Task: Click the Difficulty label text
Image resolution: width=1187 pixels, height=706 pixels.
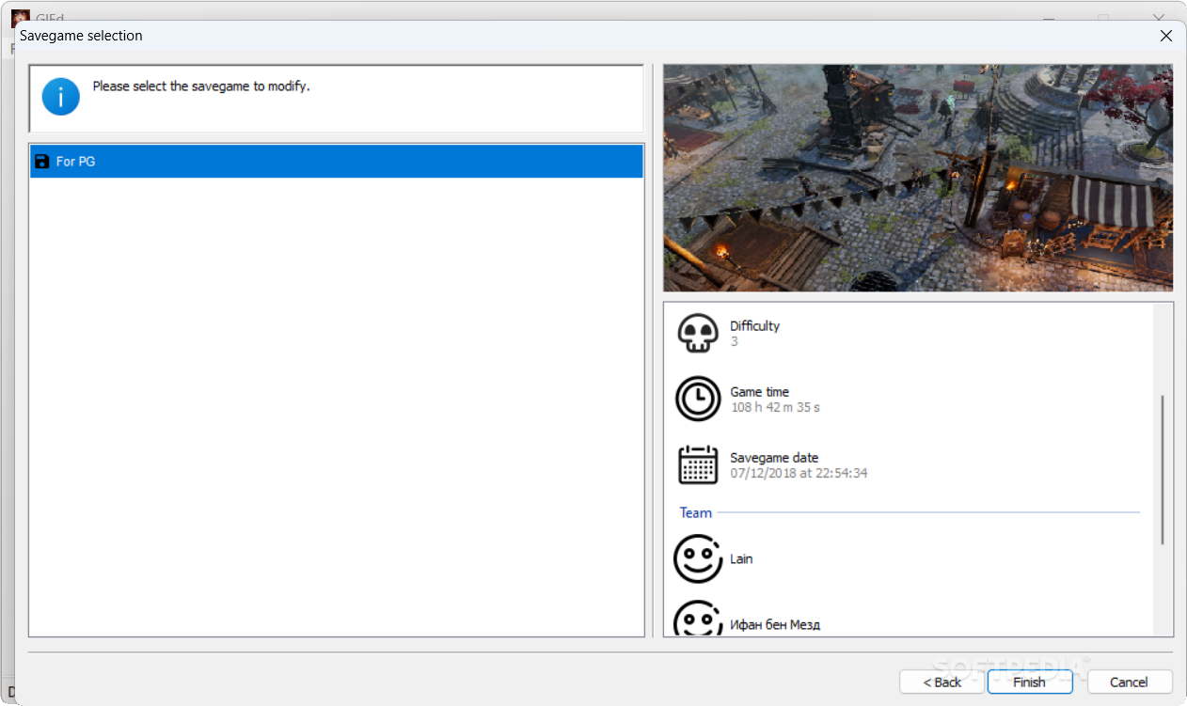Action: 754,326
